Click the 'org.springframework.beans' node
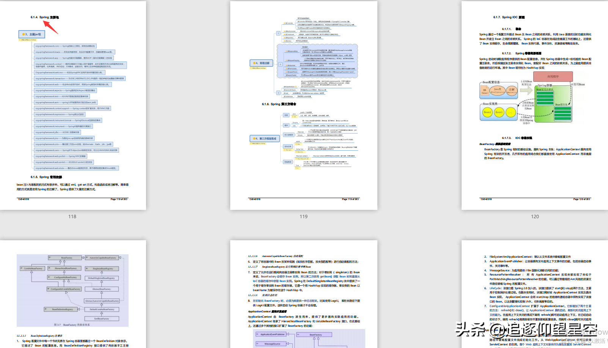This screenshot has height=348, width=608. click(74, 52)
